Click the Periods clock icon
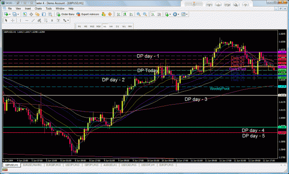289x174 pixels. pos(175,14)
